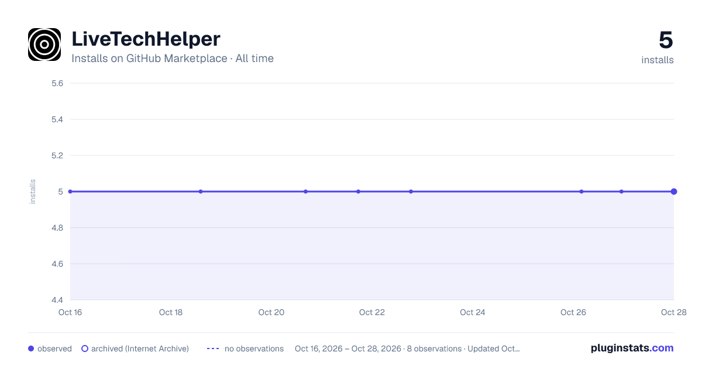Viewport: 702px width, 369px height.
Task: Open the pluginstats.com link
Action: (632, 348)
